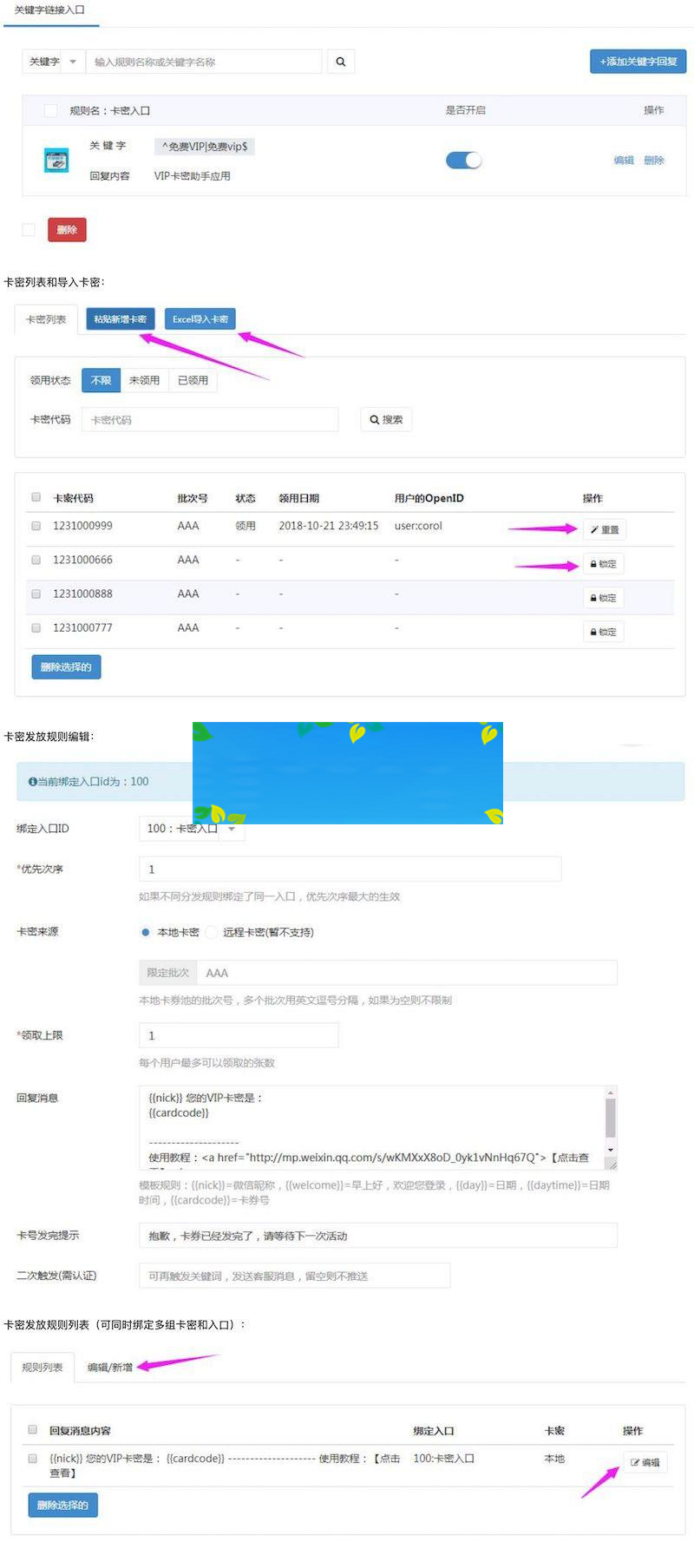Lock card 1231000777 with its 锁定 button

pyautogui.click(x=603, y=632)
